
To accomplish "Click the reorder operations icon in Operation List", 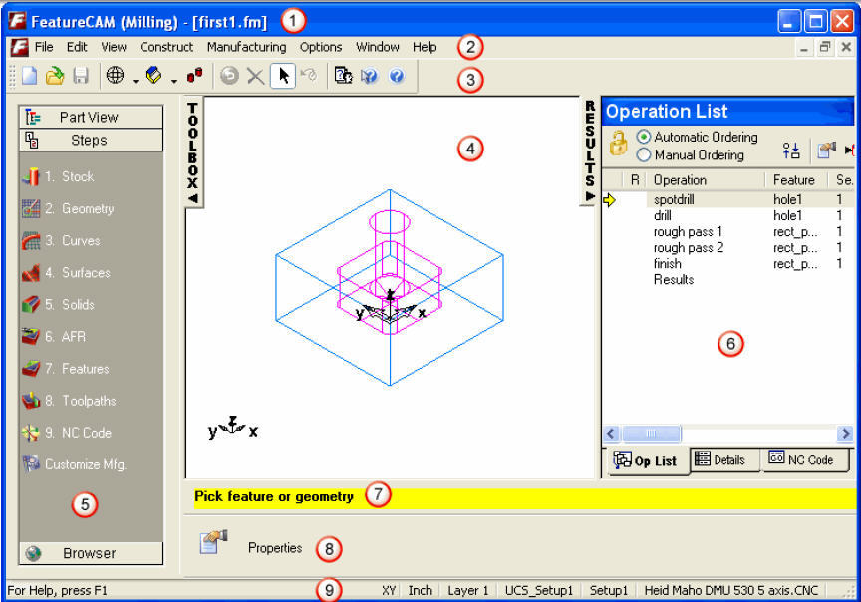I will [x=789, y=149].
